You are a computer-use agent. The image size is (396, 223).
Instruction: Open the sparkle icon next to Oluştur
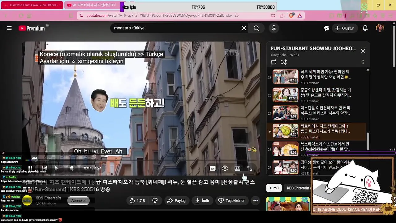click(326, 28)
